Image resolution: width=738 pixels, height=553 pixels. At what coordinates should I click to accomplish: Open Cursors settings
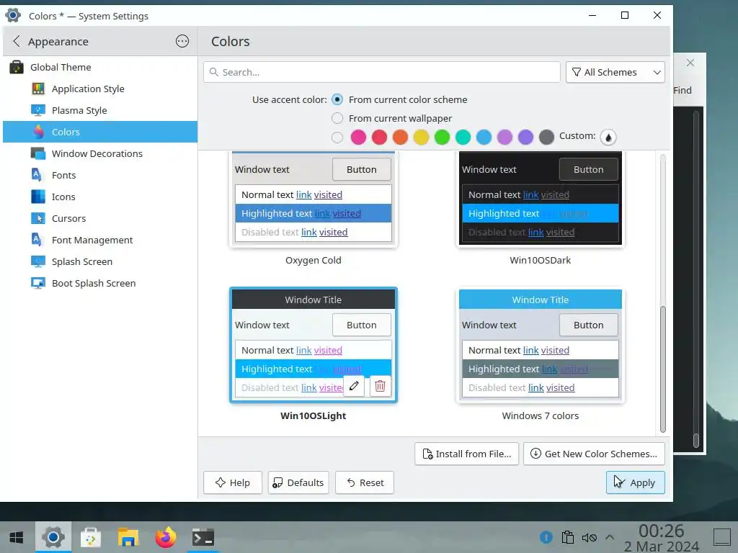click(100, 219)
